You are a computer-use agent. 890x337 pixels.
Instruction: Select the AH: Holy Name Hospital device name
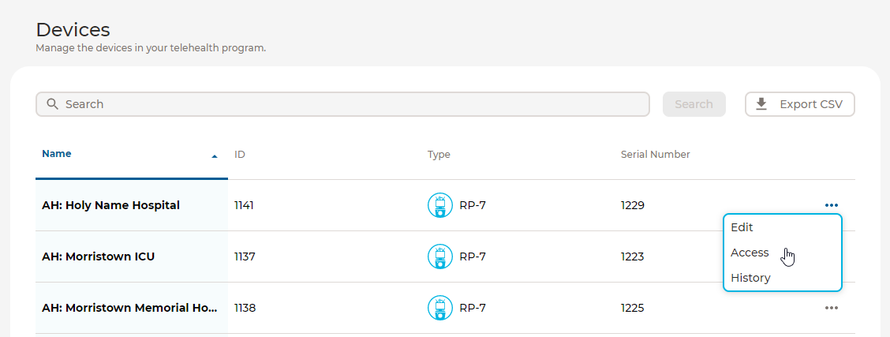(110, 205)
